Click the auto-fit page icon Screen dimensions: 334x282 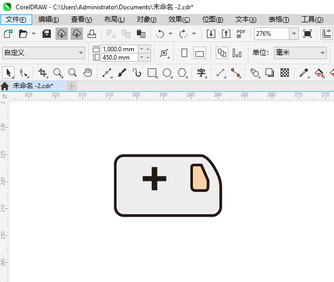(164, 53)
